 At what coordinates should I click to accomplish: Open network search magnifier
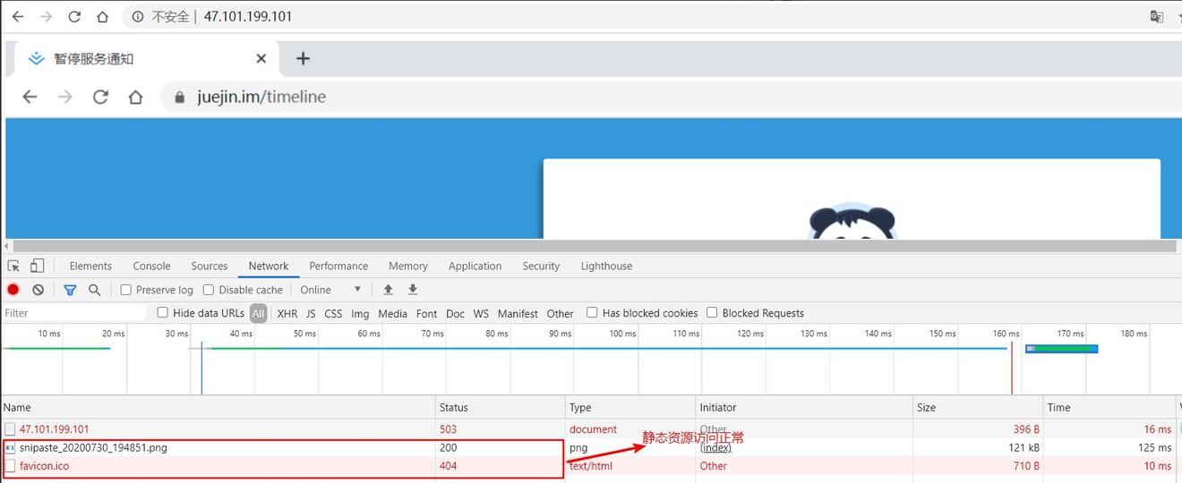(x=94, y=290)
